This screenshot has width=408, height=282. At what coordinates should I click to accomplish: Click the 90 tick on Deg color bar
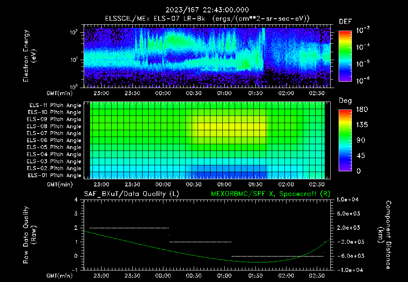[361, 141]
